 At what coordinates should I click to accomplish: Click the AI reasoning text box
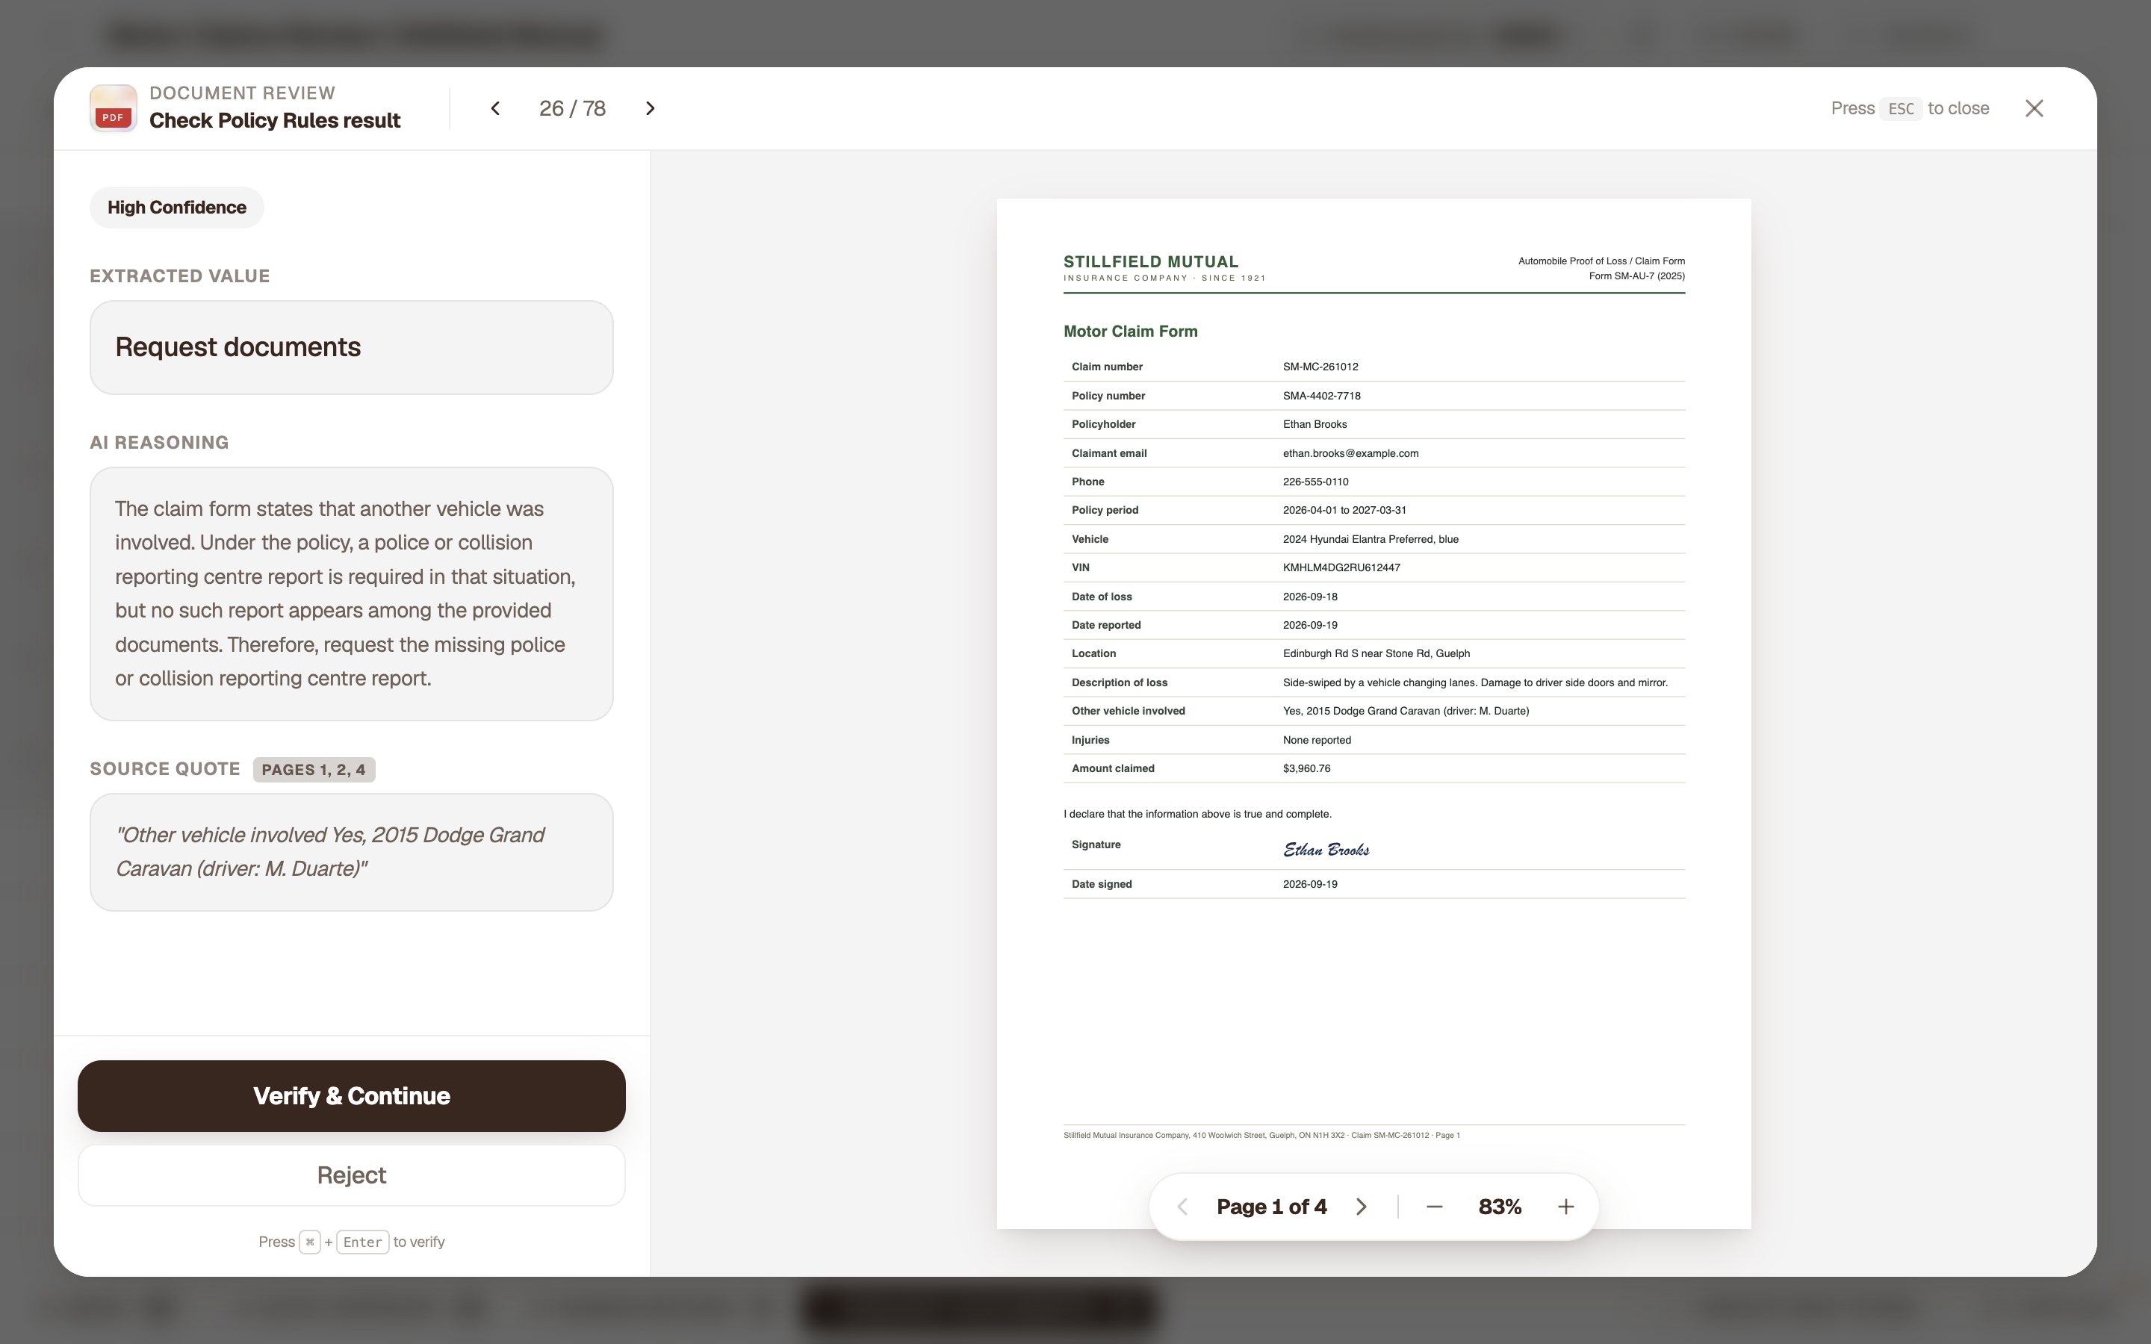point(351,594)
